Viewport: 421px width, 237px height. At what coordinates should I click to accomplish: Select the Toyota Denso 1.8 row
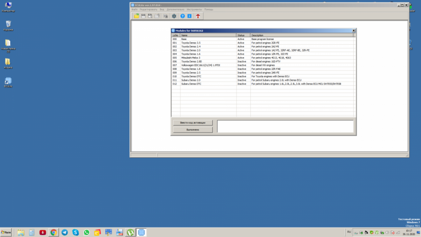(263, 69)
